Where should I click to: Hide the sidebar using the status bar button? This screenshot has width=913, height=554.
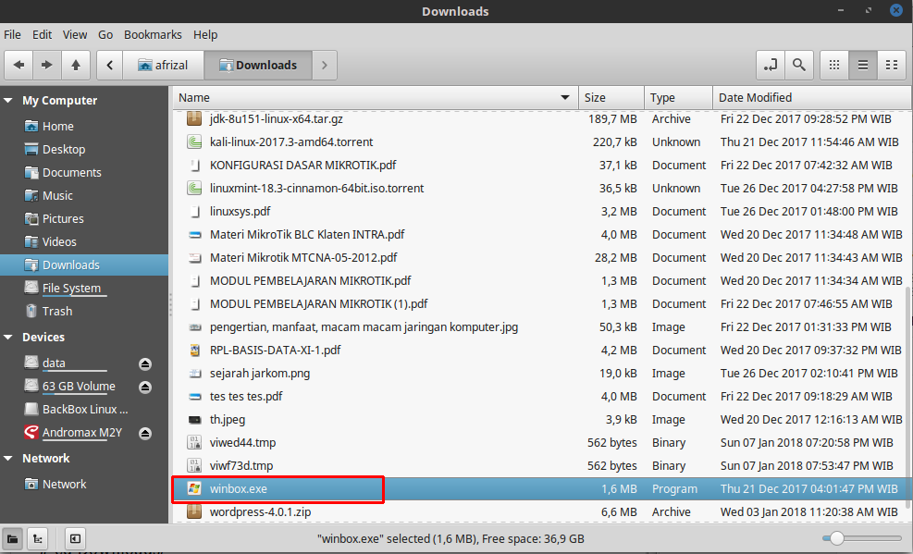75,539
